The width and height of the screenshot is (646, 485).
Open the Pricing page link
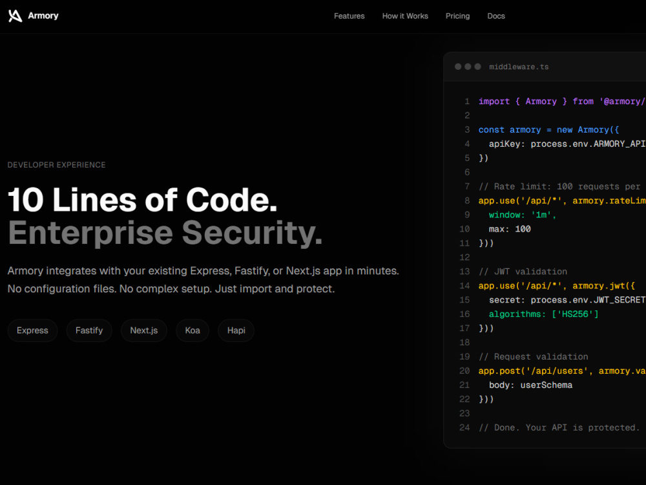pos(457,16)
